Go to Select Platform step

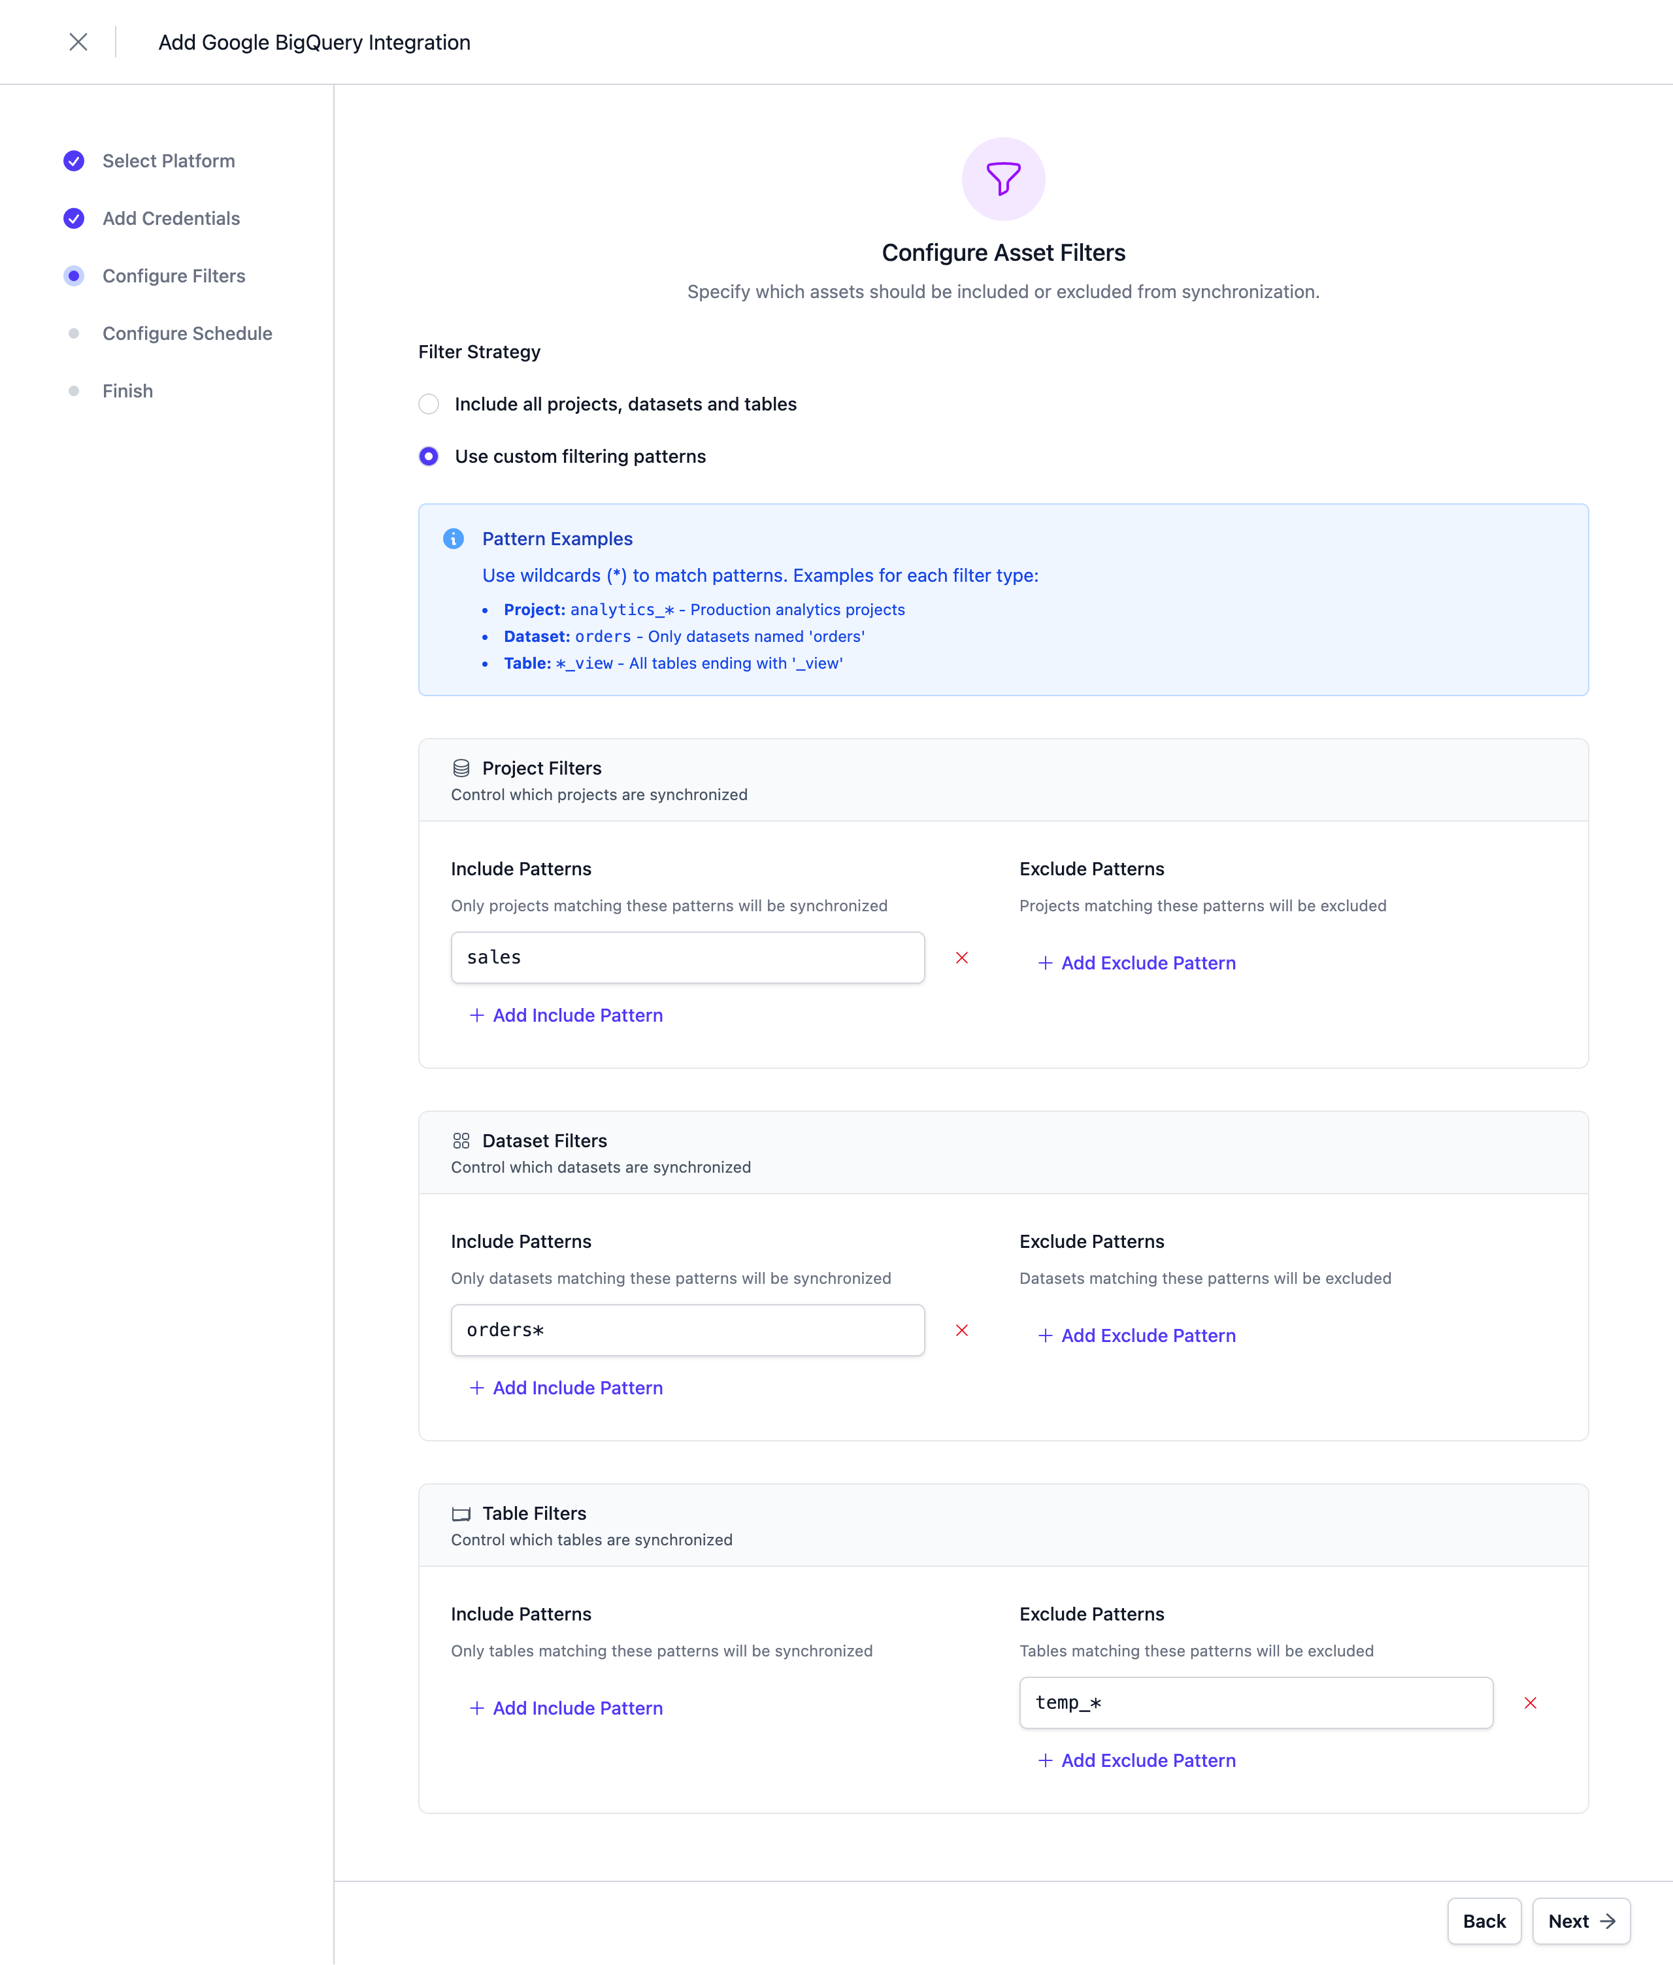(168, 161)
